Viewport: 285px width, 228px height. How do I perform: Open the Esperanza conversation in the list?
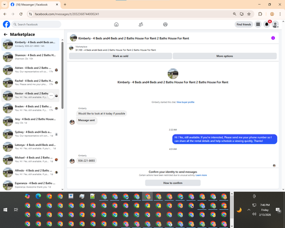tap(30, 185)
